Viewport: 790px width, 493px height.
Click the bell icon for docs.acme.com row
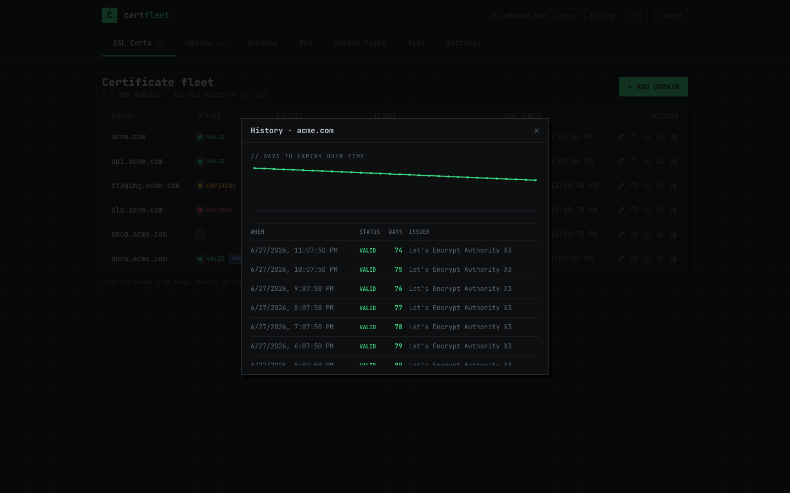point(661,259)
